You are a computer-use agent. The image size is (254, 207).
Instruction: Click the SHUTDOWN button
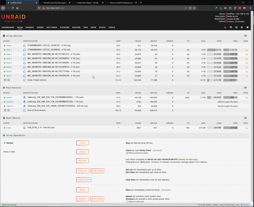(97, 199)
